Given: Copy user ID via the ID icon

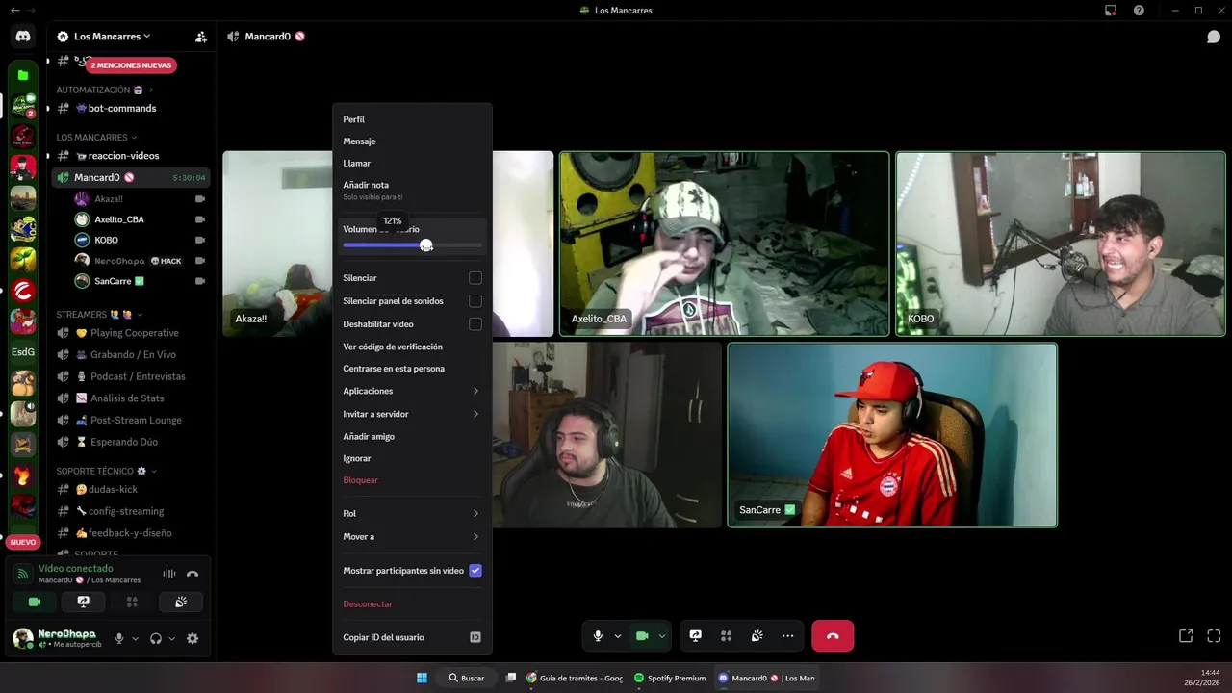Looking at the screenshot, I should (x=475, y=637).
